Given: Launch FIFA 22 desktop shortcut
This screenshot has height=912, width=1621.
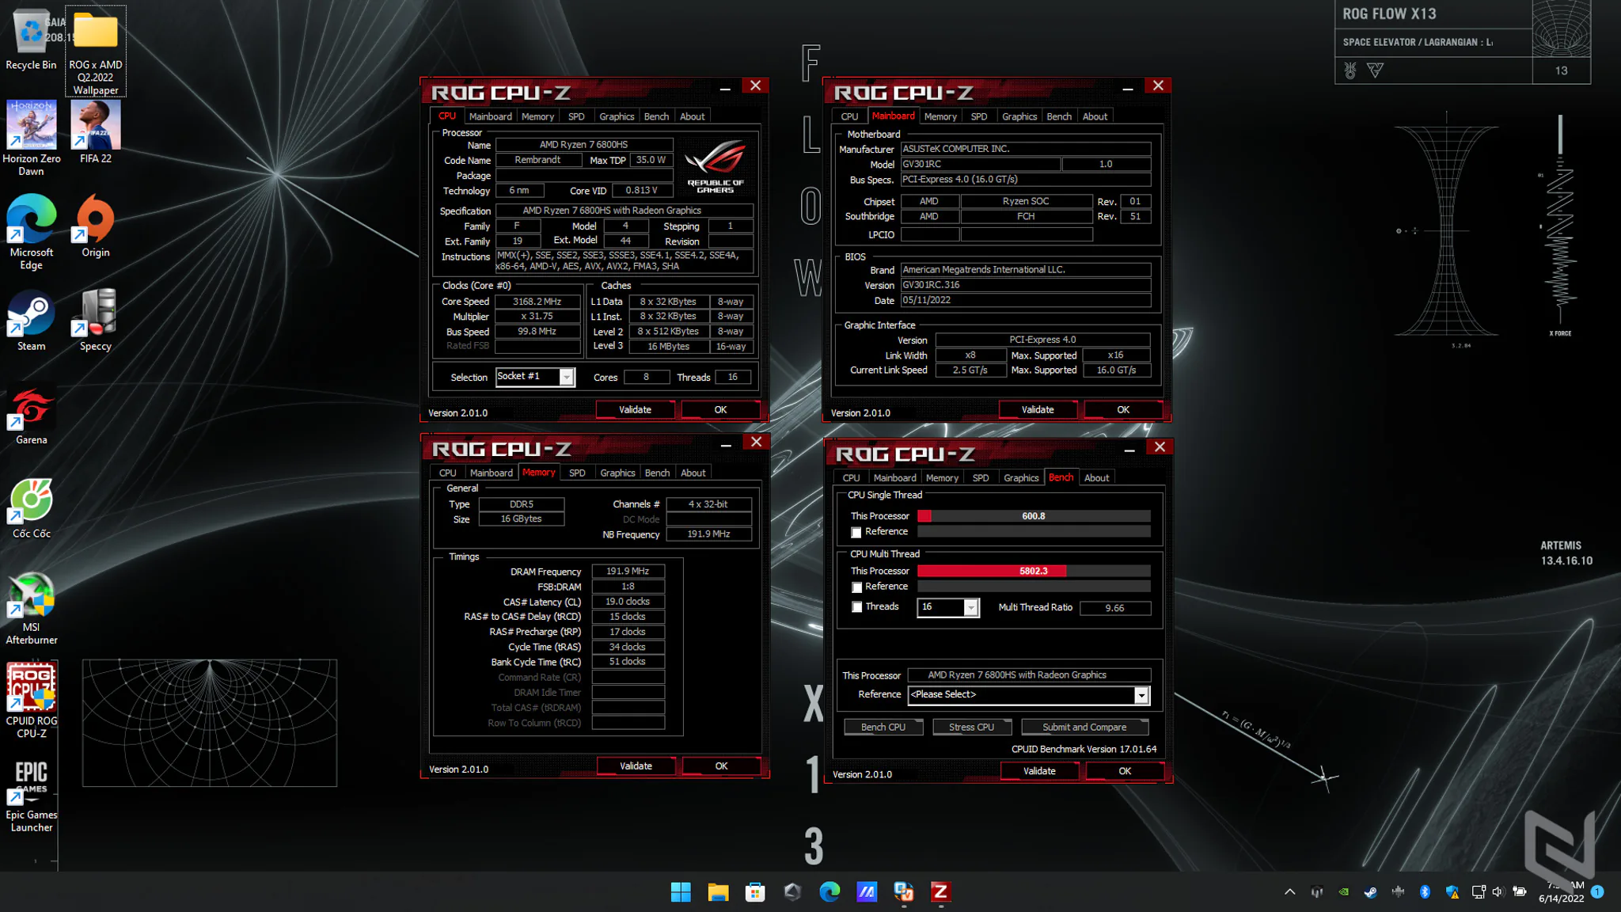Looking at the screenshot, I should click(95, 132).
